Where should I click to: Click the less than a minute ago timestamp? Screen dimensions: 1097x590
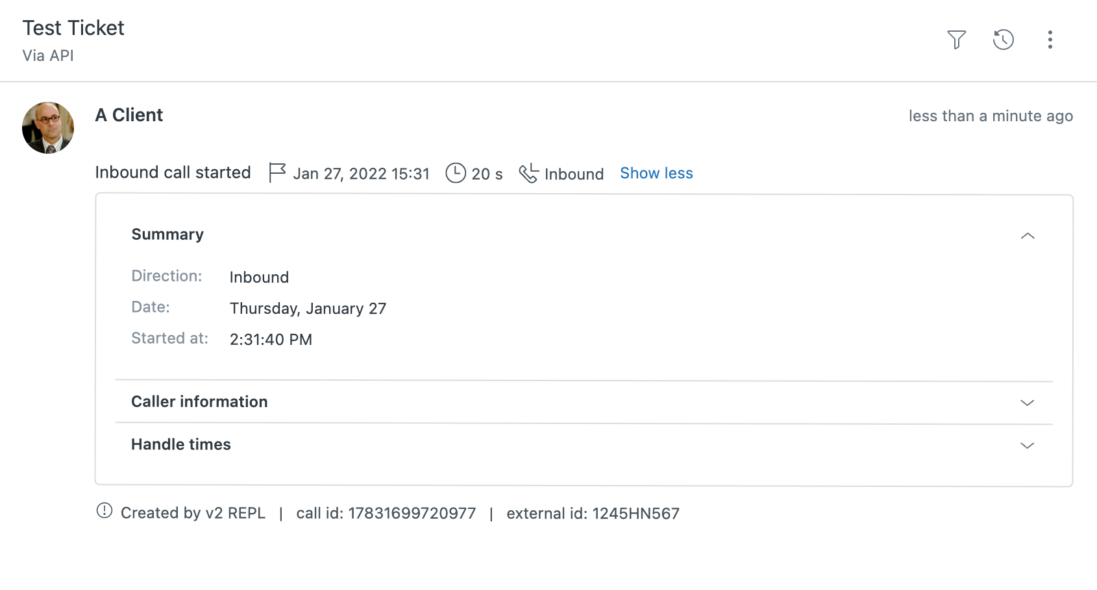(x=991, y=116)
